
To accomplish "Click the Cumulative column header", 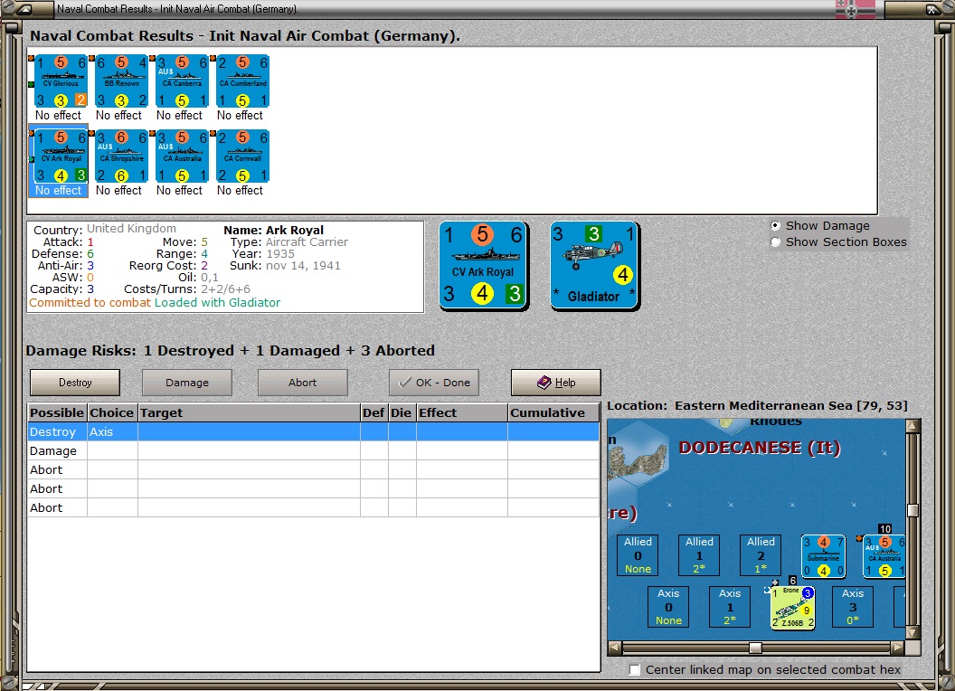I will pos(553,412).
